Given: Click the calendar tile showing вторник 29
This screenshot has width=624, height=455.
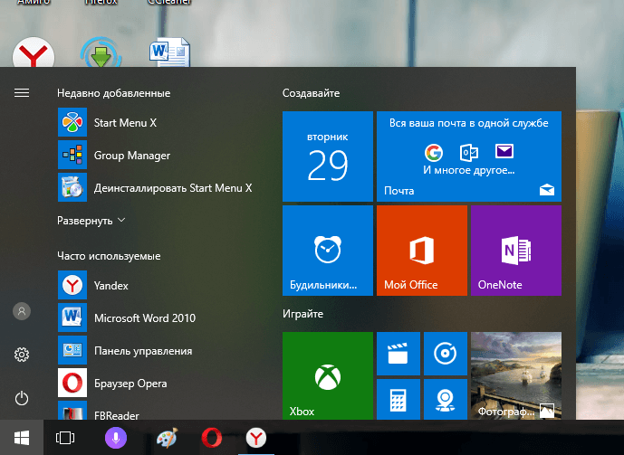Looking at the screenshot, I should point(327,156).
